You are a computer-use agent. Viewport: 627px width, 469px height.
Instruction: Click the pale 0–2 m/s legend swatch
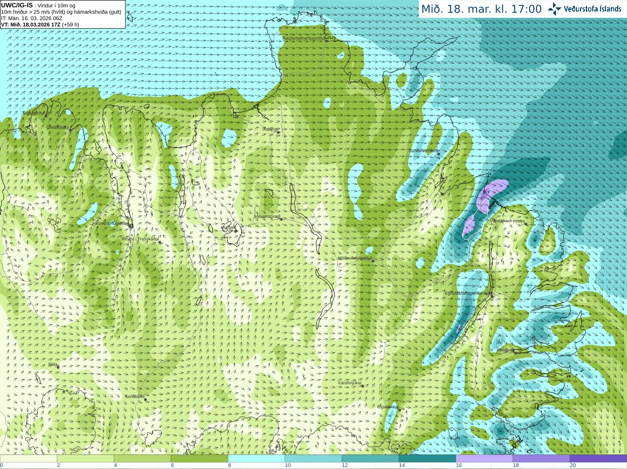[28, 459]
